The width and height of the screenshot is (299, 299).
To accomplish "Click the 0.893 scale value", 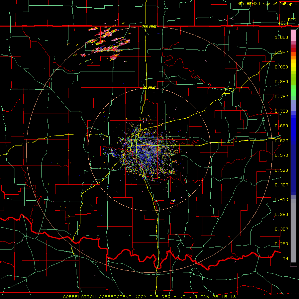I will (281, 67).
